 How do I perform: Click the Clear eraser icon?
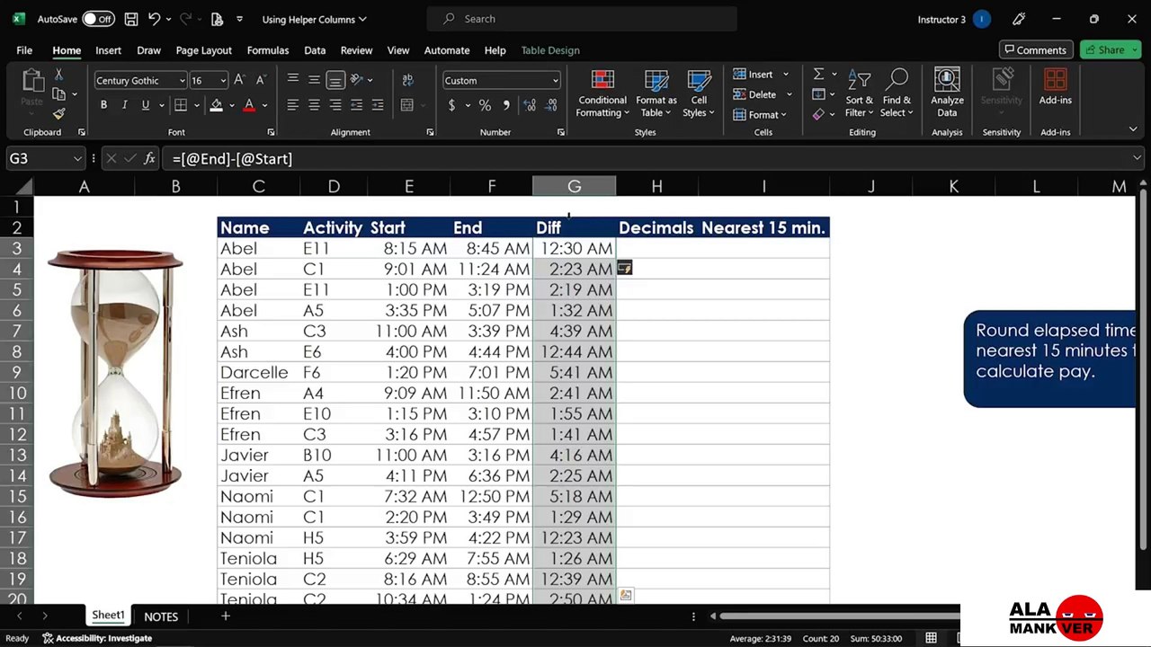817,115
